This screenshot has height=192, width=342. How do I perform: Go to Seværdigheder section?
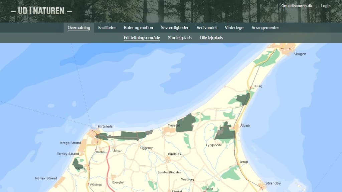[175, 28]
